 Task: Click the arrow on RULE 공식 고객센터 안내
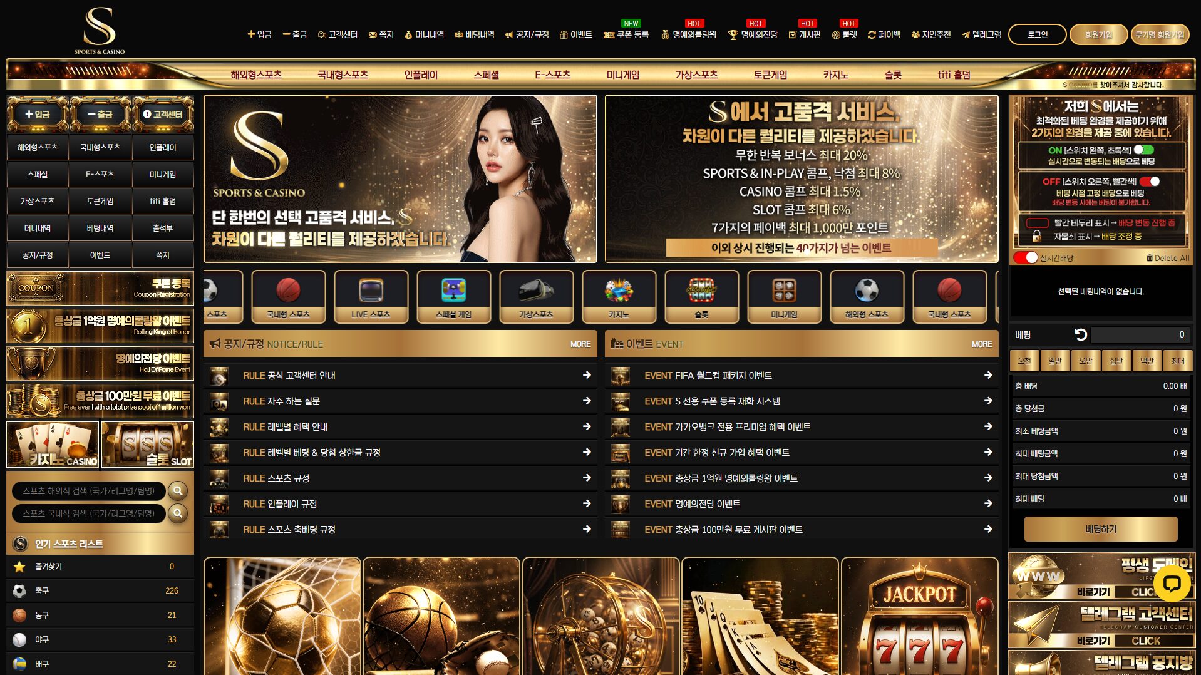(587, 375)
